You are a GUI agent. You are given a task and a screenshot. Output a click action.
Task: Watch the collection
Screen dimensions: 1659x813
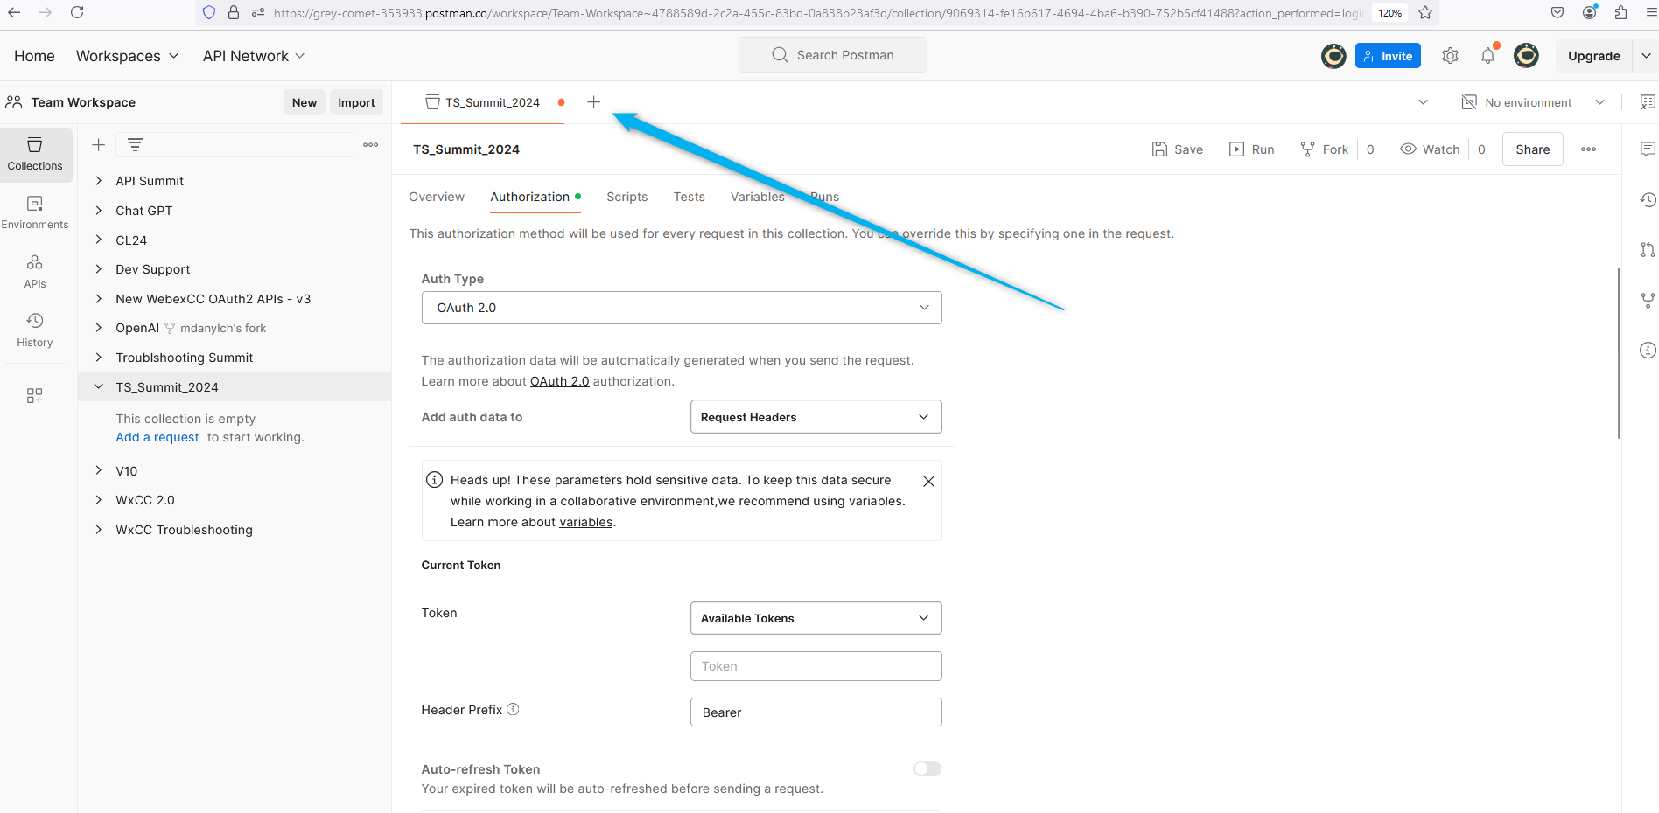tap(1431, 149)
